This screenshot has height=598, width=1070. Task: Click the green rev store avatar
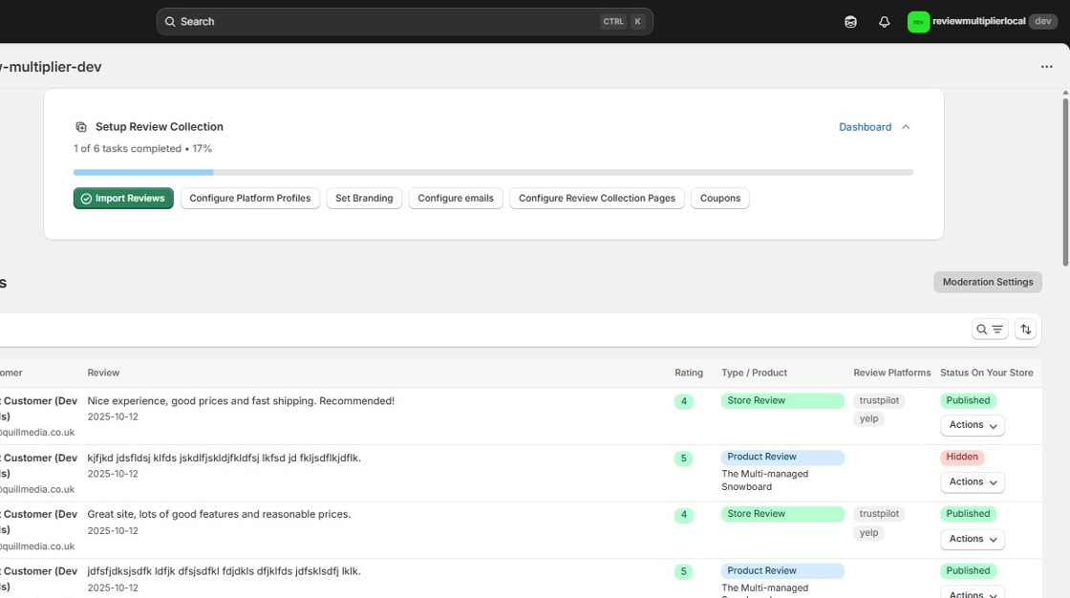(x=918, y=20)
